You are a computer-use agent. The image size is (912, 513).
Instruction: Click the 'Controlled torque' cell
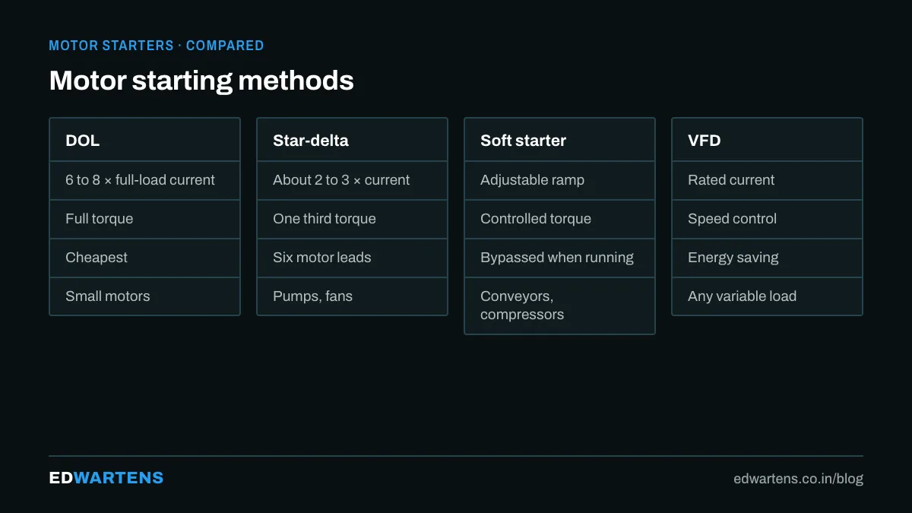(x=559, y=220)
